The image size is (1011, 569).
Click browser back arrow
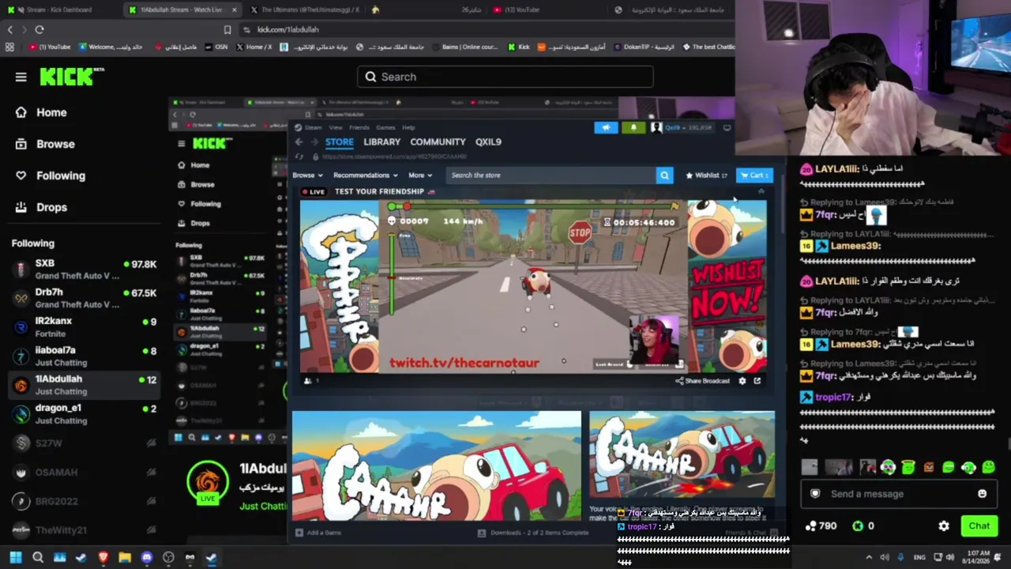[x=10, y=29]
